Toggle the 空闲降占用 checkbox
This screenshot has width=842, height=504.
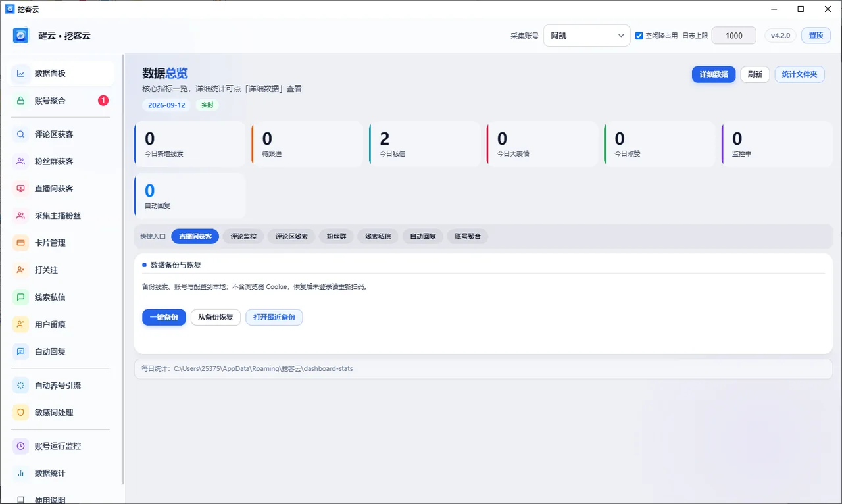(639, 36)
